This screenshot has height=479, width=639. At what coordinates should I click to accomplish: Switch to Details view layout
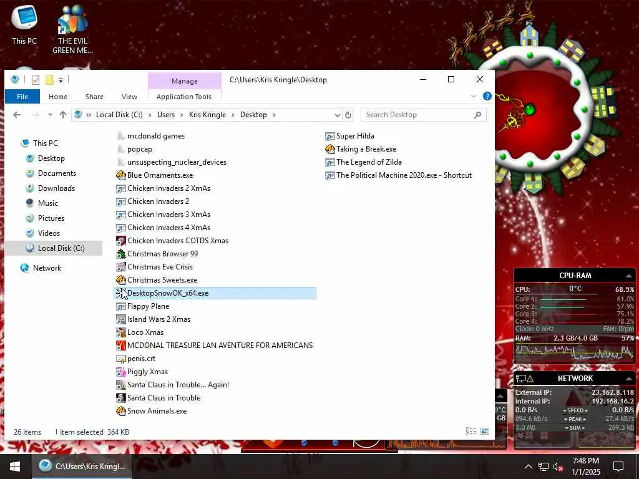[x=471, y=432]
